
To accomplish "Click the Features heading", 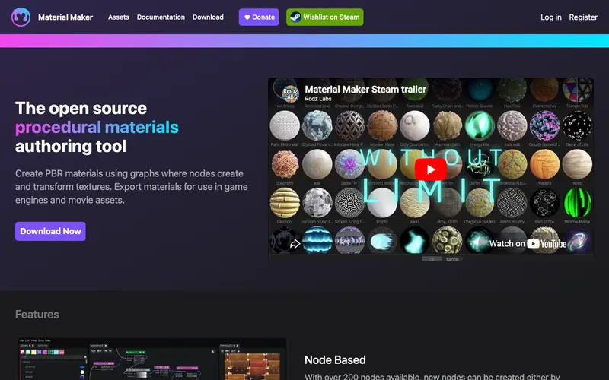I will 37,315.
